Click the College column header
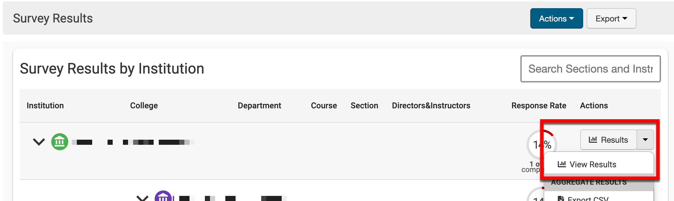The height and width of the screenshot is (201, 674). pyautogui.click(x=144, y=106)
